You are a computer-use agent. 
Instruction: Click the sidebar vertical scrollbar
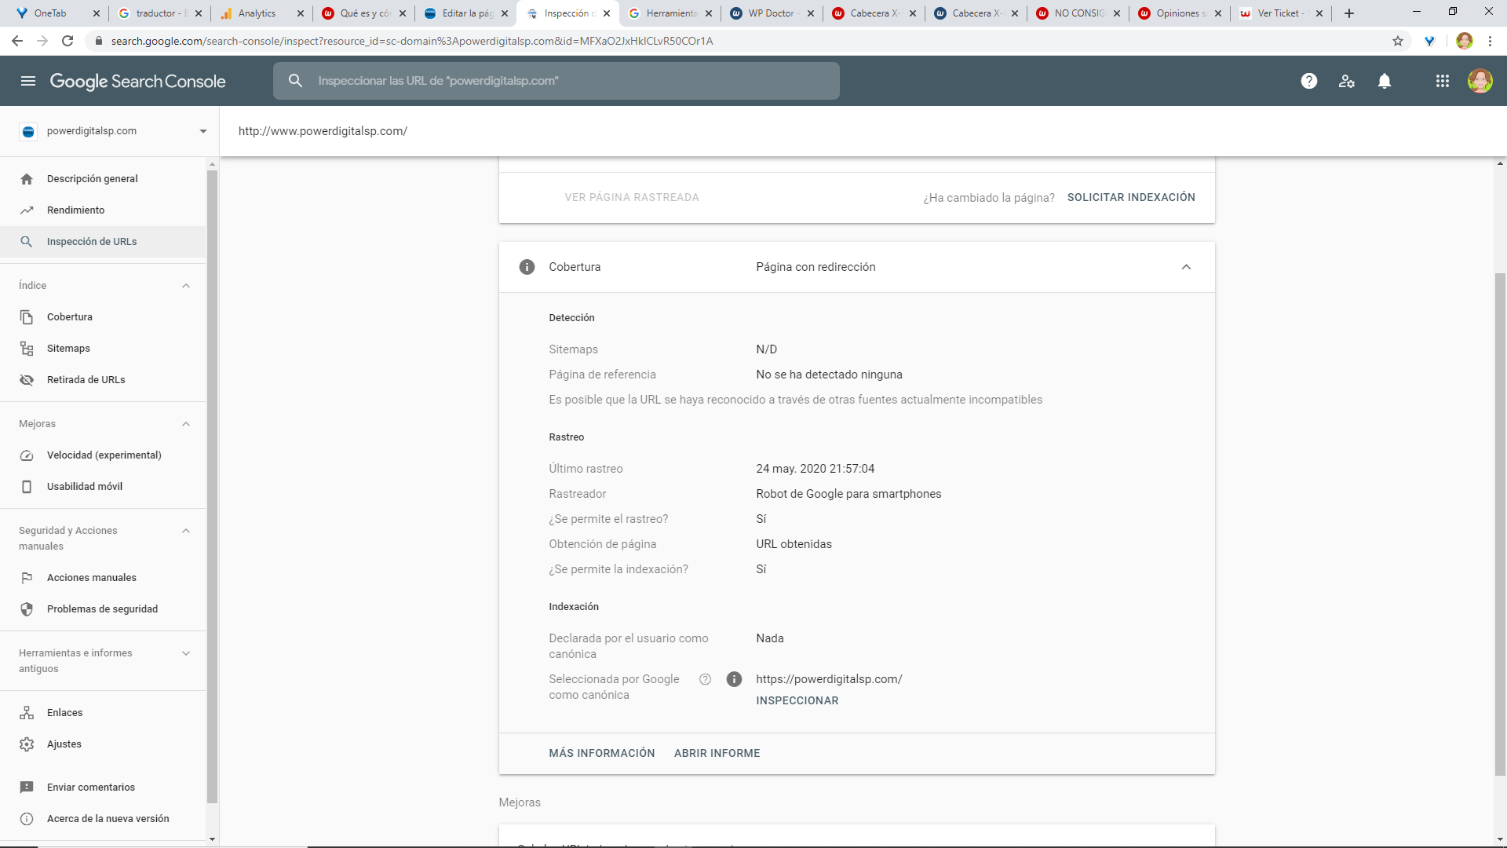[x=212, y=487]
